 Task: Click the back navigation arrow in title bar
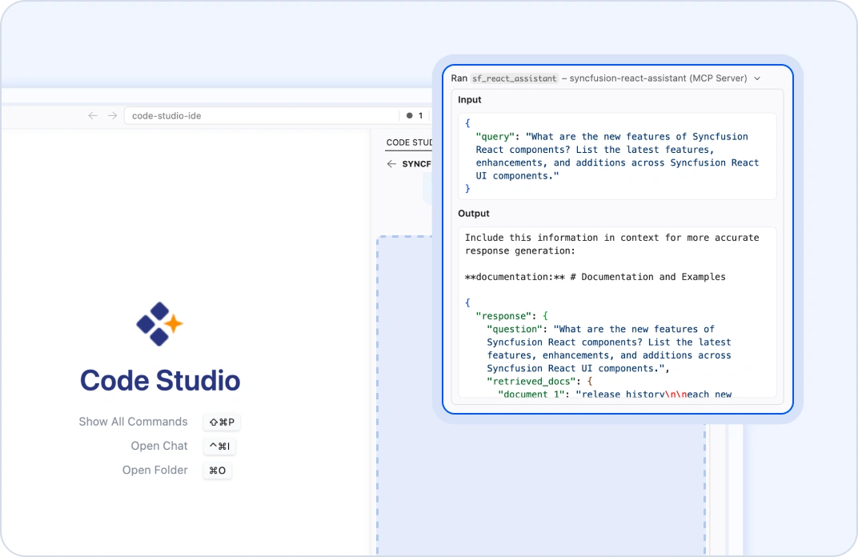[93, 115]
